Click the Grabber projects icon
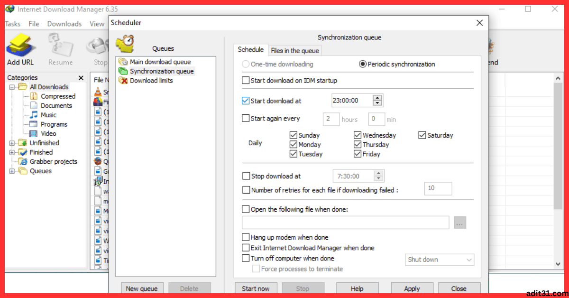Screen dimensions: 569x298 pyautogui.click(x=23, y=162)
